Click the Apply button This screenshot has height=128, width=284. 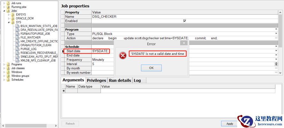230,124
